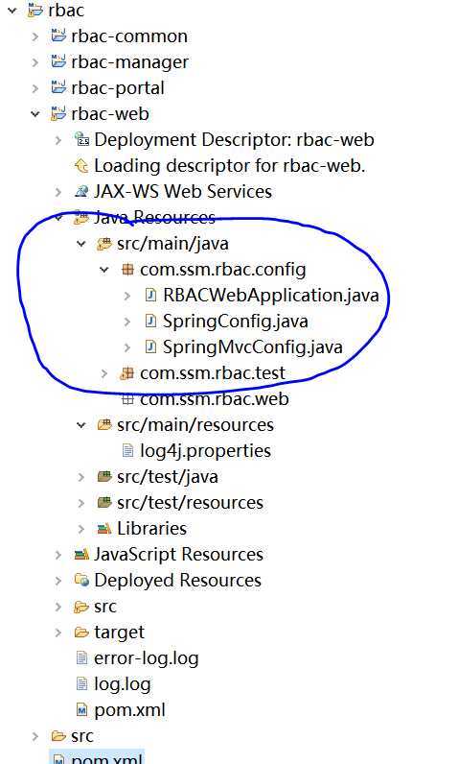Click the RBACWebApplication.java file icon
Image resolution: width=458 pixels, height=764 pixels.
point(150,295)
